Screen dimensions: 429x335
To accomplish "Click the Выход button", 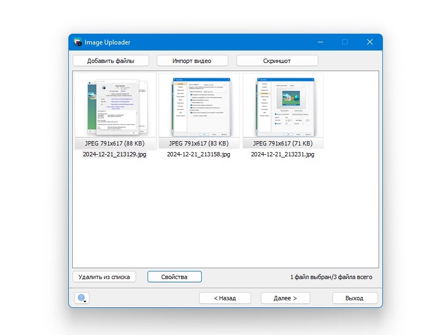I will pyautogui.click(x=355, y=298).
